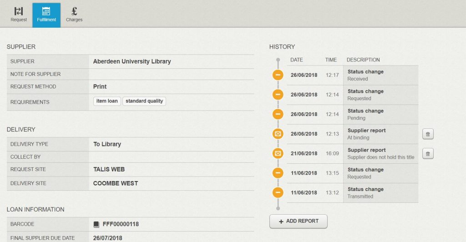Click the empty Collect By field
Screen dimensions: 466x242
(171, 157)
